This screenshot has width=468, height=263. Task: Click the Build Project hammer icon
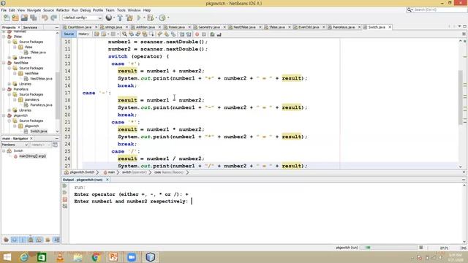(x=120, y=18)
